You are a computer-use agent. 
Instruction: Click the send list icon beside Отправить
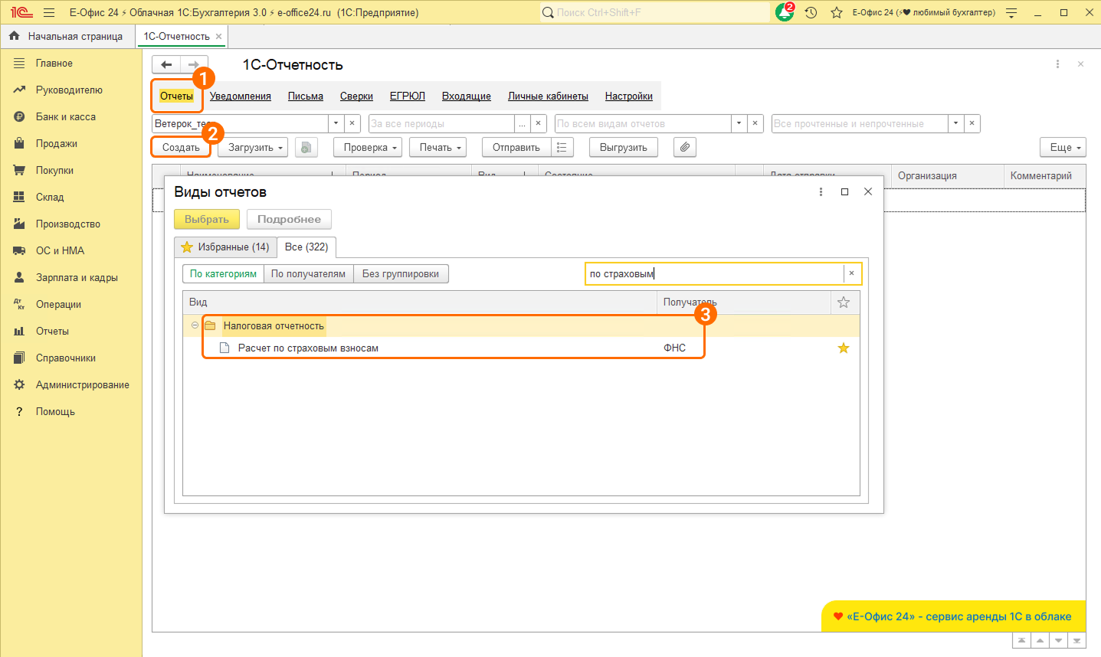coord(562,147)
